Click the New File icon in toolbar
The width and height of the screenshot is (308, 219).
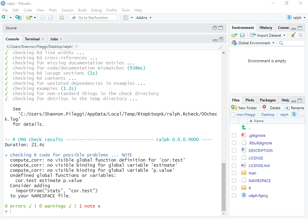click(x=4, y=17)
